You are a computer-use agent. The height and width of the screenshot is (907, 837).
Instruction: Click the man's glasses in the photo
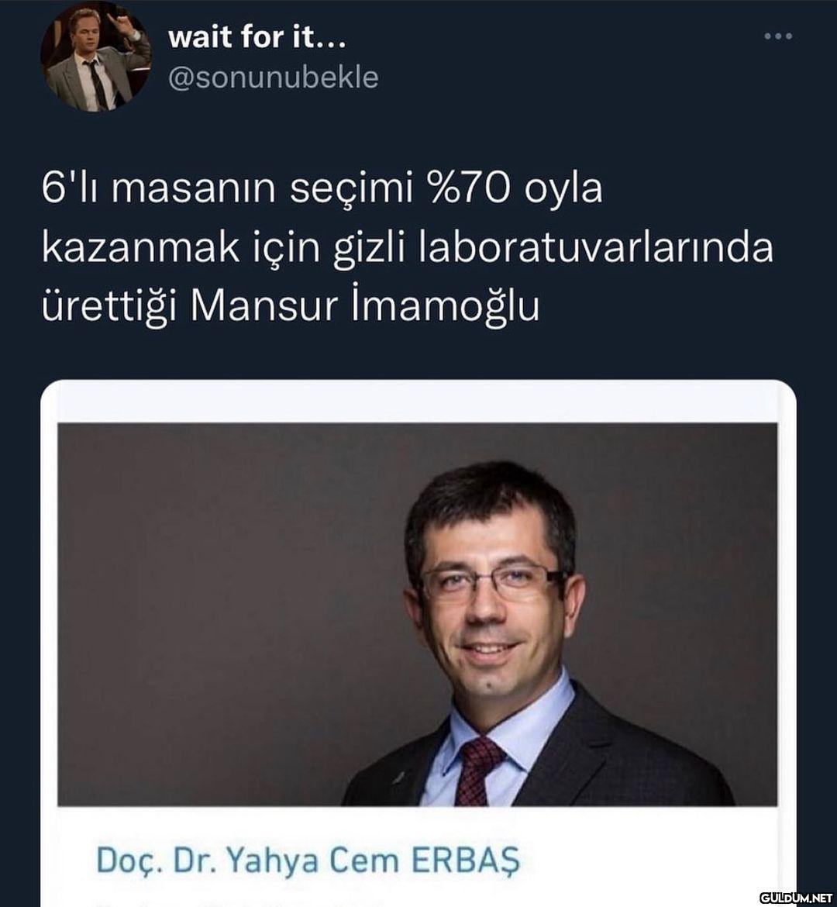[x=493, y=581]
